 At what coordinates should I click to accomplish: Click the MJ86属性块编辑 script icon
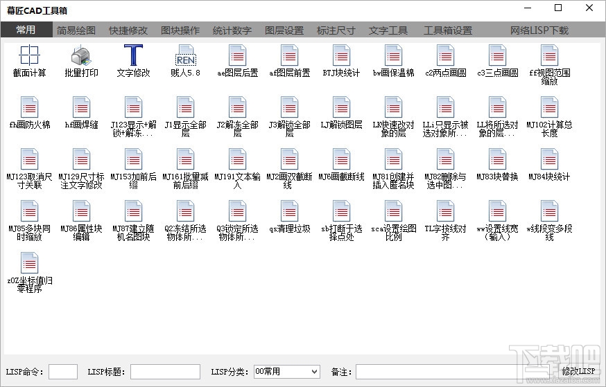pos(81,210)
